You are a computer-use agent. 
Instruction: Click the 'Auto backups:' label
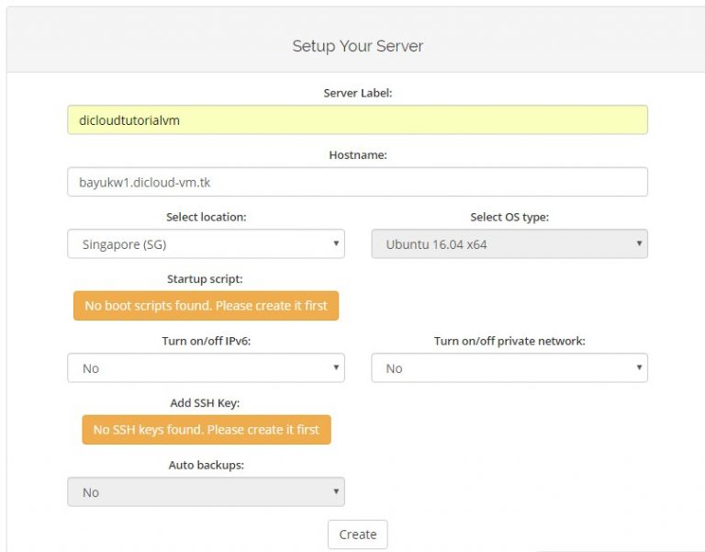206,466
